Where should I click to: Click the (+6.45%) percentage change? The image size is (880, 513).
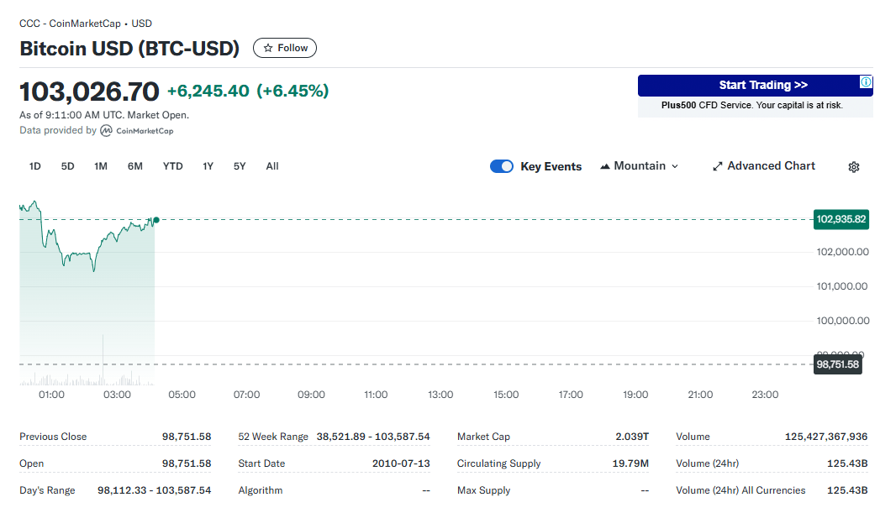click(292, 91)
